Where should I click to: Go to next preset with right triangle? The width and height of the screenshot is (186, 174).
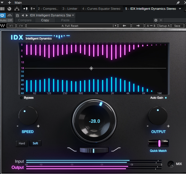pyautogui.click(x=27, y=15)
